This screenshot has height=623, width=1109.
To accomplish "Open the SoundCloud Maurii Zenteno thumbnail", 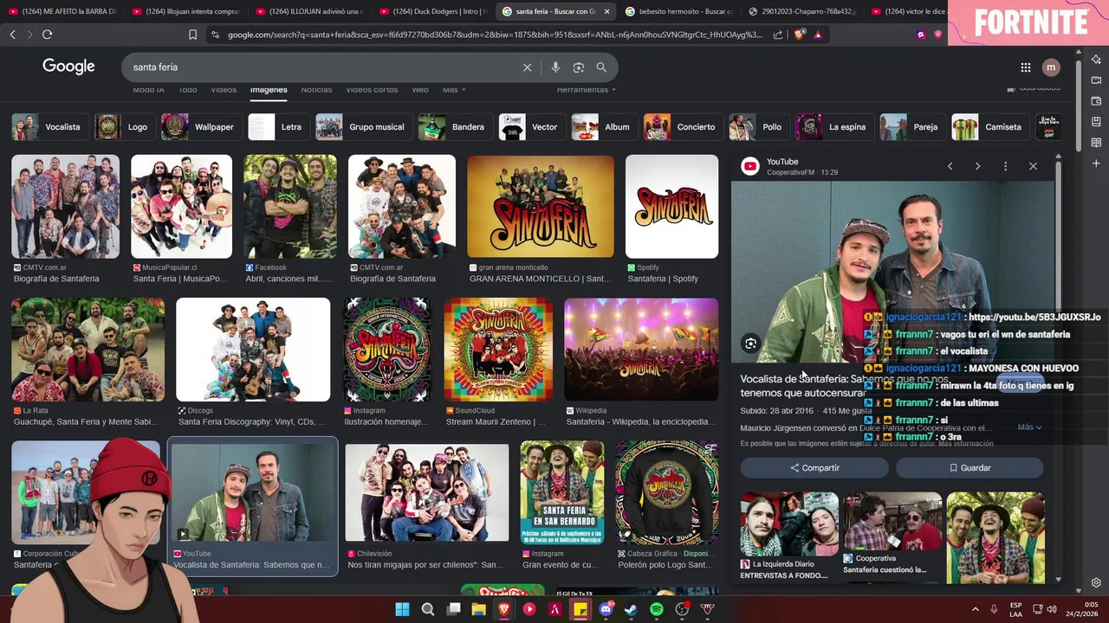I will pyautogui.click(x=498, y=350).
